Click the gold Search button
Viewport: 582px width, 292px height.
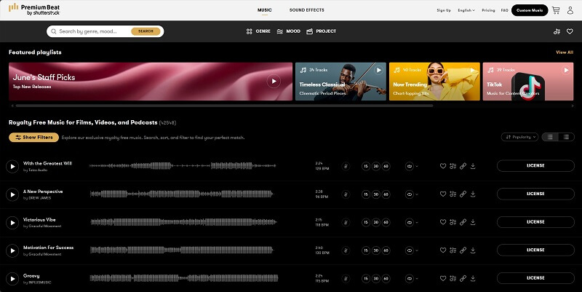tap(145, 31)
